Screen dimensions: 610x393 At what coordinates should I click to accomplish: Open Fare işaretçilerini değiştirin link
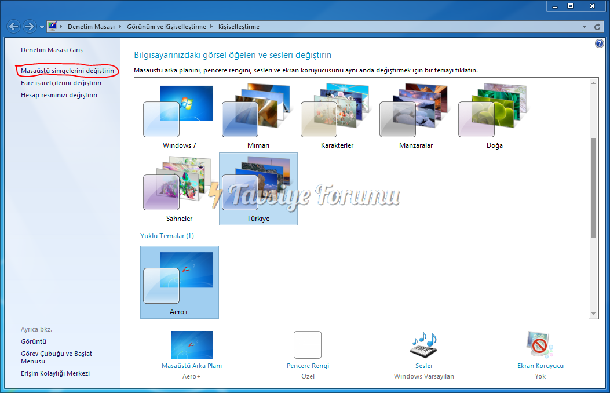coord(61,83)
